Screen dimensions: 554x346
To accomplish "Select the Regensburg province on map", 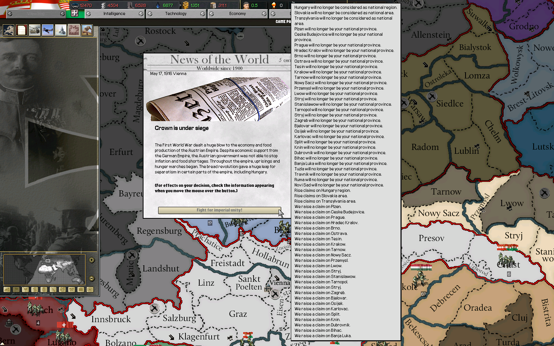I will 159,231.
